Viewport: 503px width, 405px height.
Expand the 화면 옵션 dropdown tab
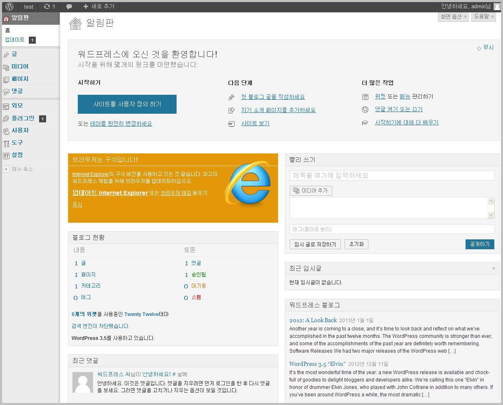(x=453, y=16)
